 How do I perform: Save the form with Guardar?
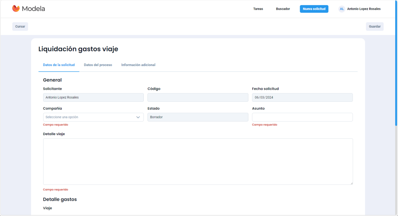pyautogui.click(x=374, y=26)
